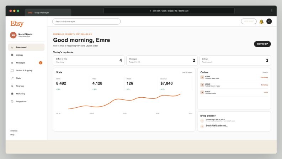Click the EDIT SHOP button

262,44
